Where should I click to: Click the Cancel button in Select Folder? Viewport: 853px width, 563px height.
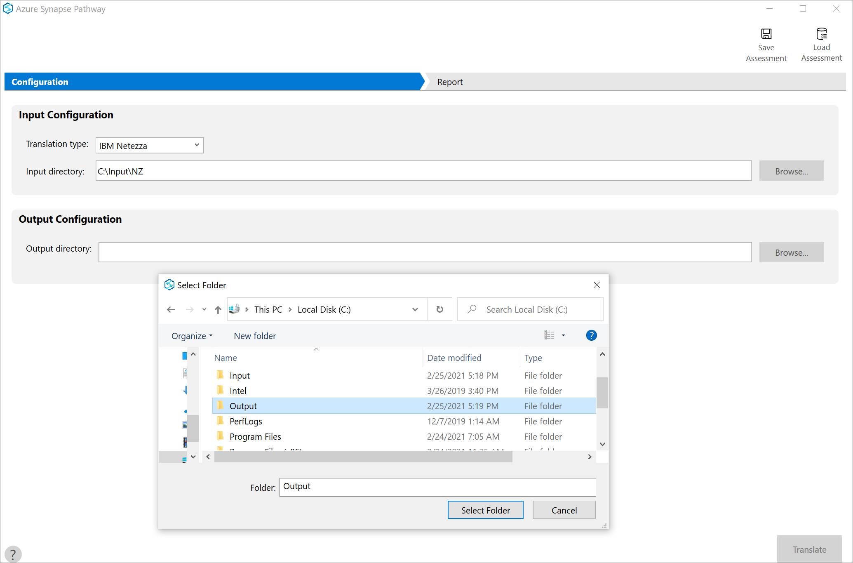(x=564, y=510)
